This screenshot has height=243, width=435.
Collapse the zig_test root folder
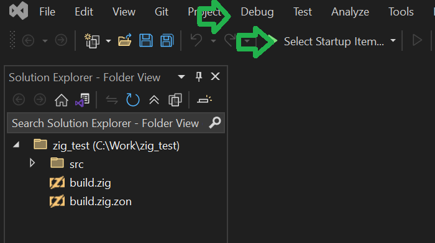[x=16, y=144]
